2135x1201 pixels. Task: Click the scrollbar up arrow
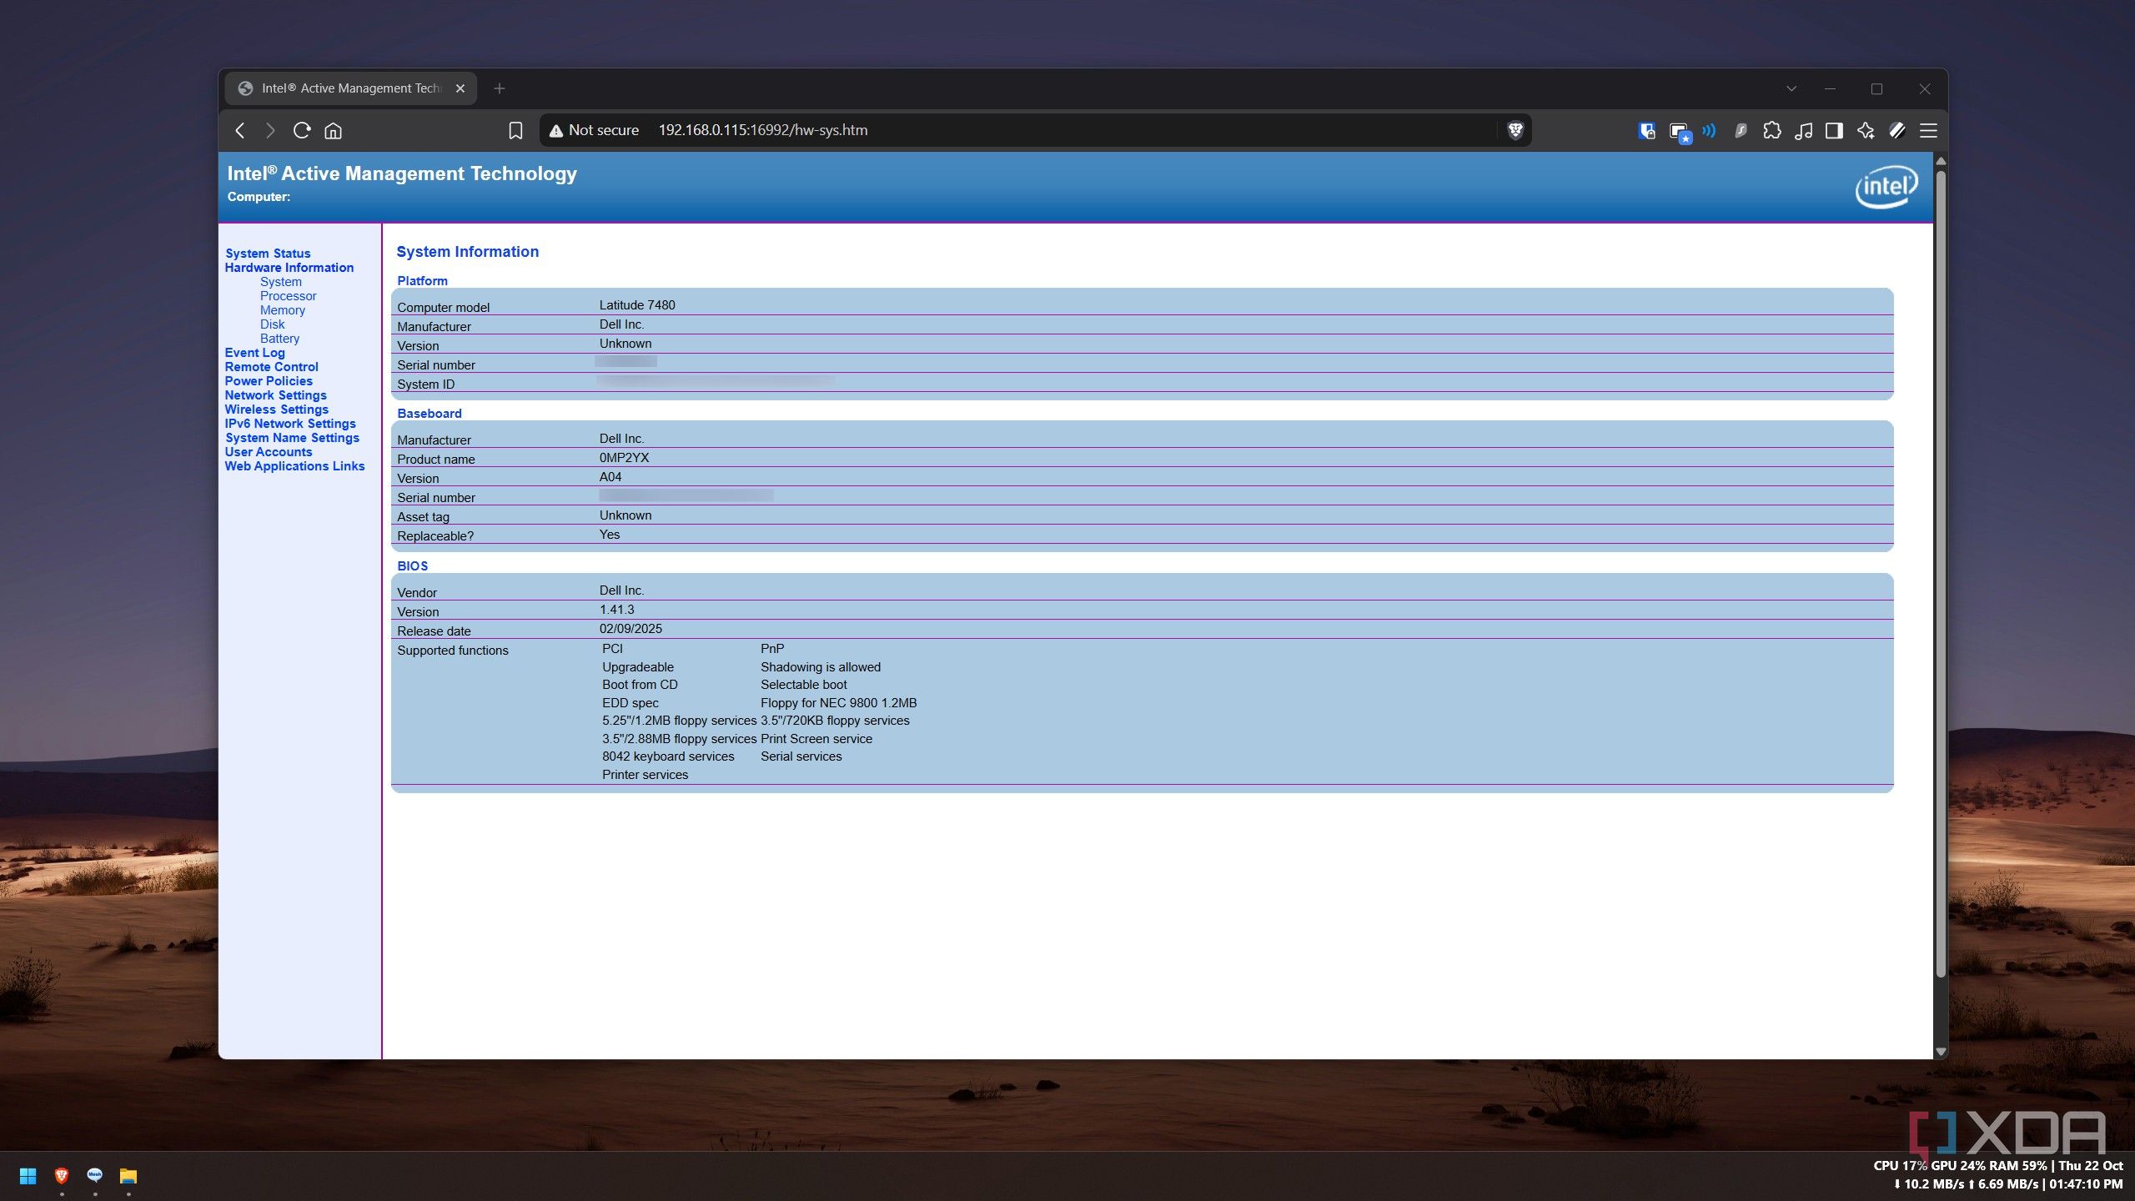click(1941, 160)
